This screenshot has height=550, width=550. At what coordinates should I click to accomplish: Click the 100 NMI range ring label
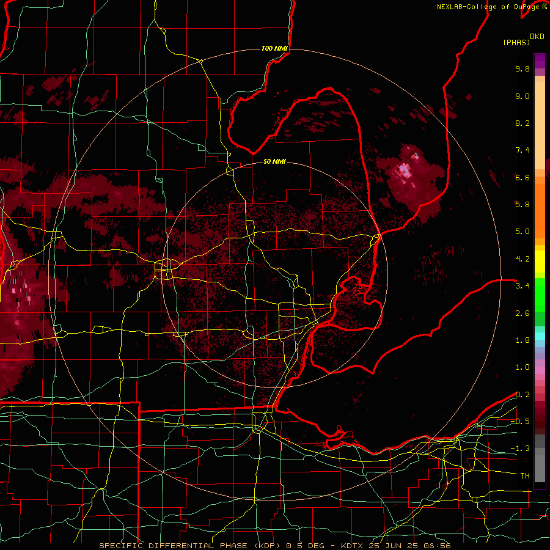click(274, 48)
